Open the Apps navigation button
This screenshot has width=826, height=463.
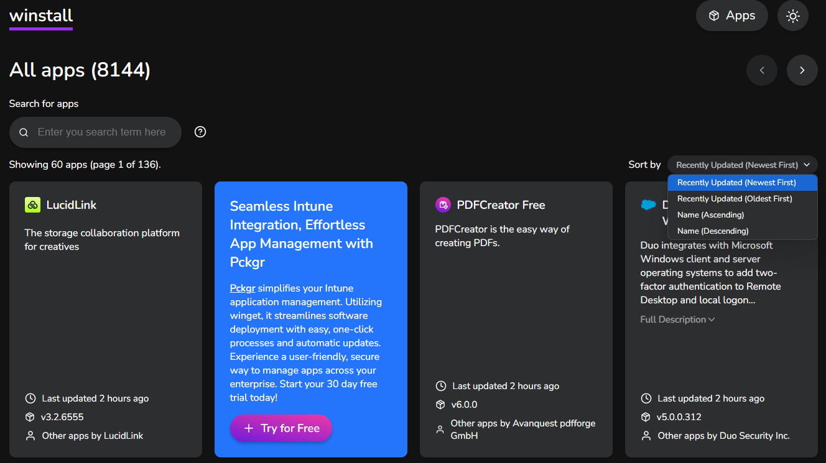(x=732, y=16)
